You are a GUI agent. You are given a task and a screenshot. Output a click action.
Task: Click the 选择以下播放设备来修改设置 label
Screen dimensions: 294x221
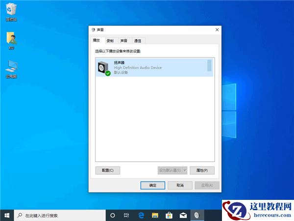[x=118, y=51]
